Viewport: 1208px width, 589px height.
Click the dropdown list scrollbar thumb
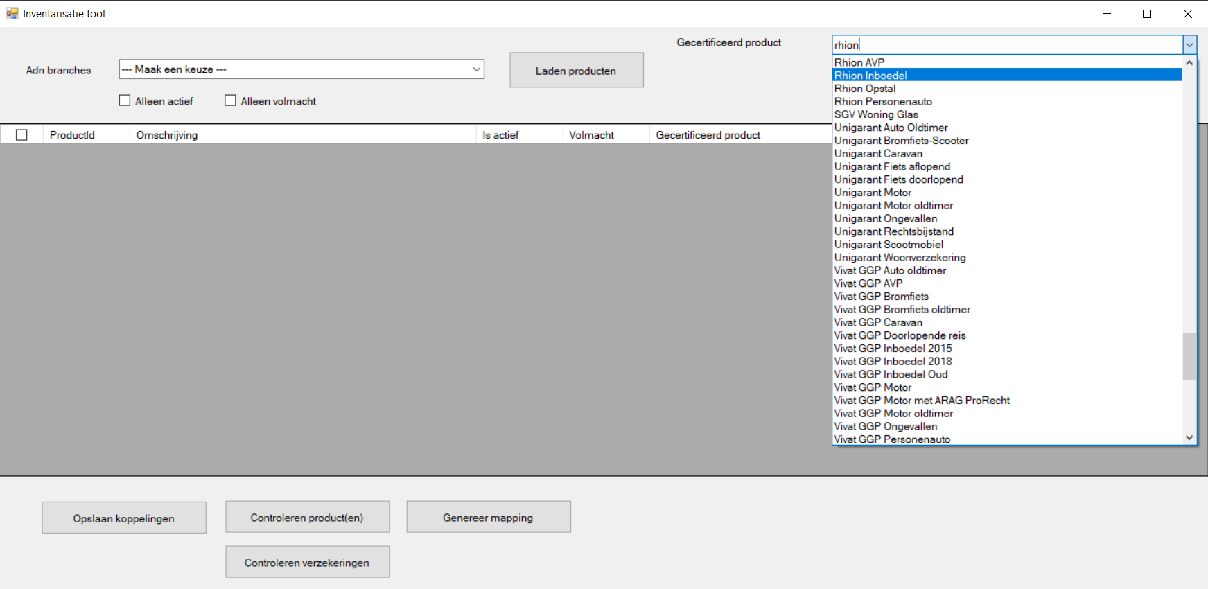[1189, 356]
